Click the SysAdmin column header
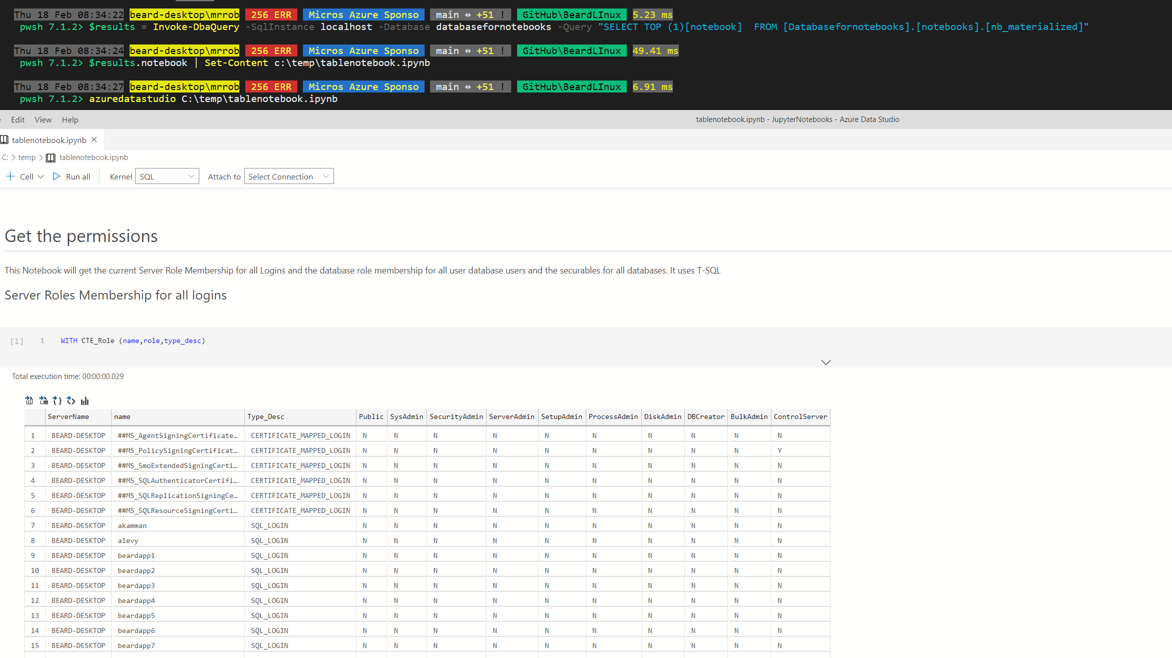The width and height of the screenshot is (1172, 658). pos(407,416)
